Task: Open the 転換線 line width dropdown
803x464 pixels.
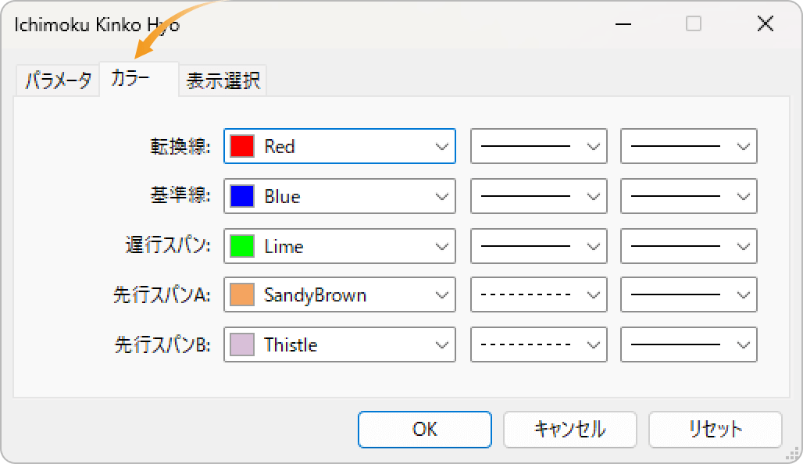Action: [689, 147]
